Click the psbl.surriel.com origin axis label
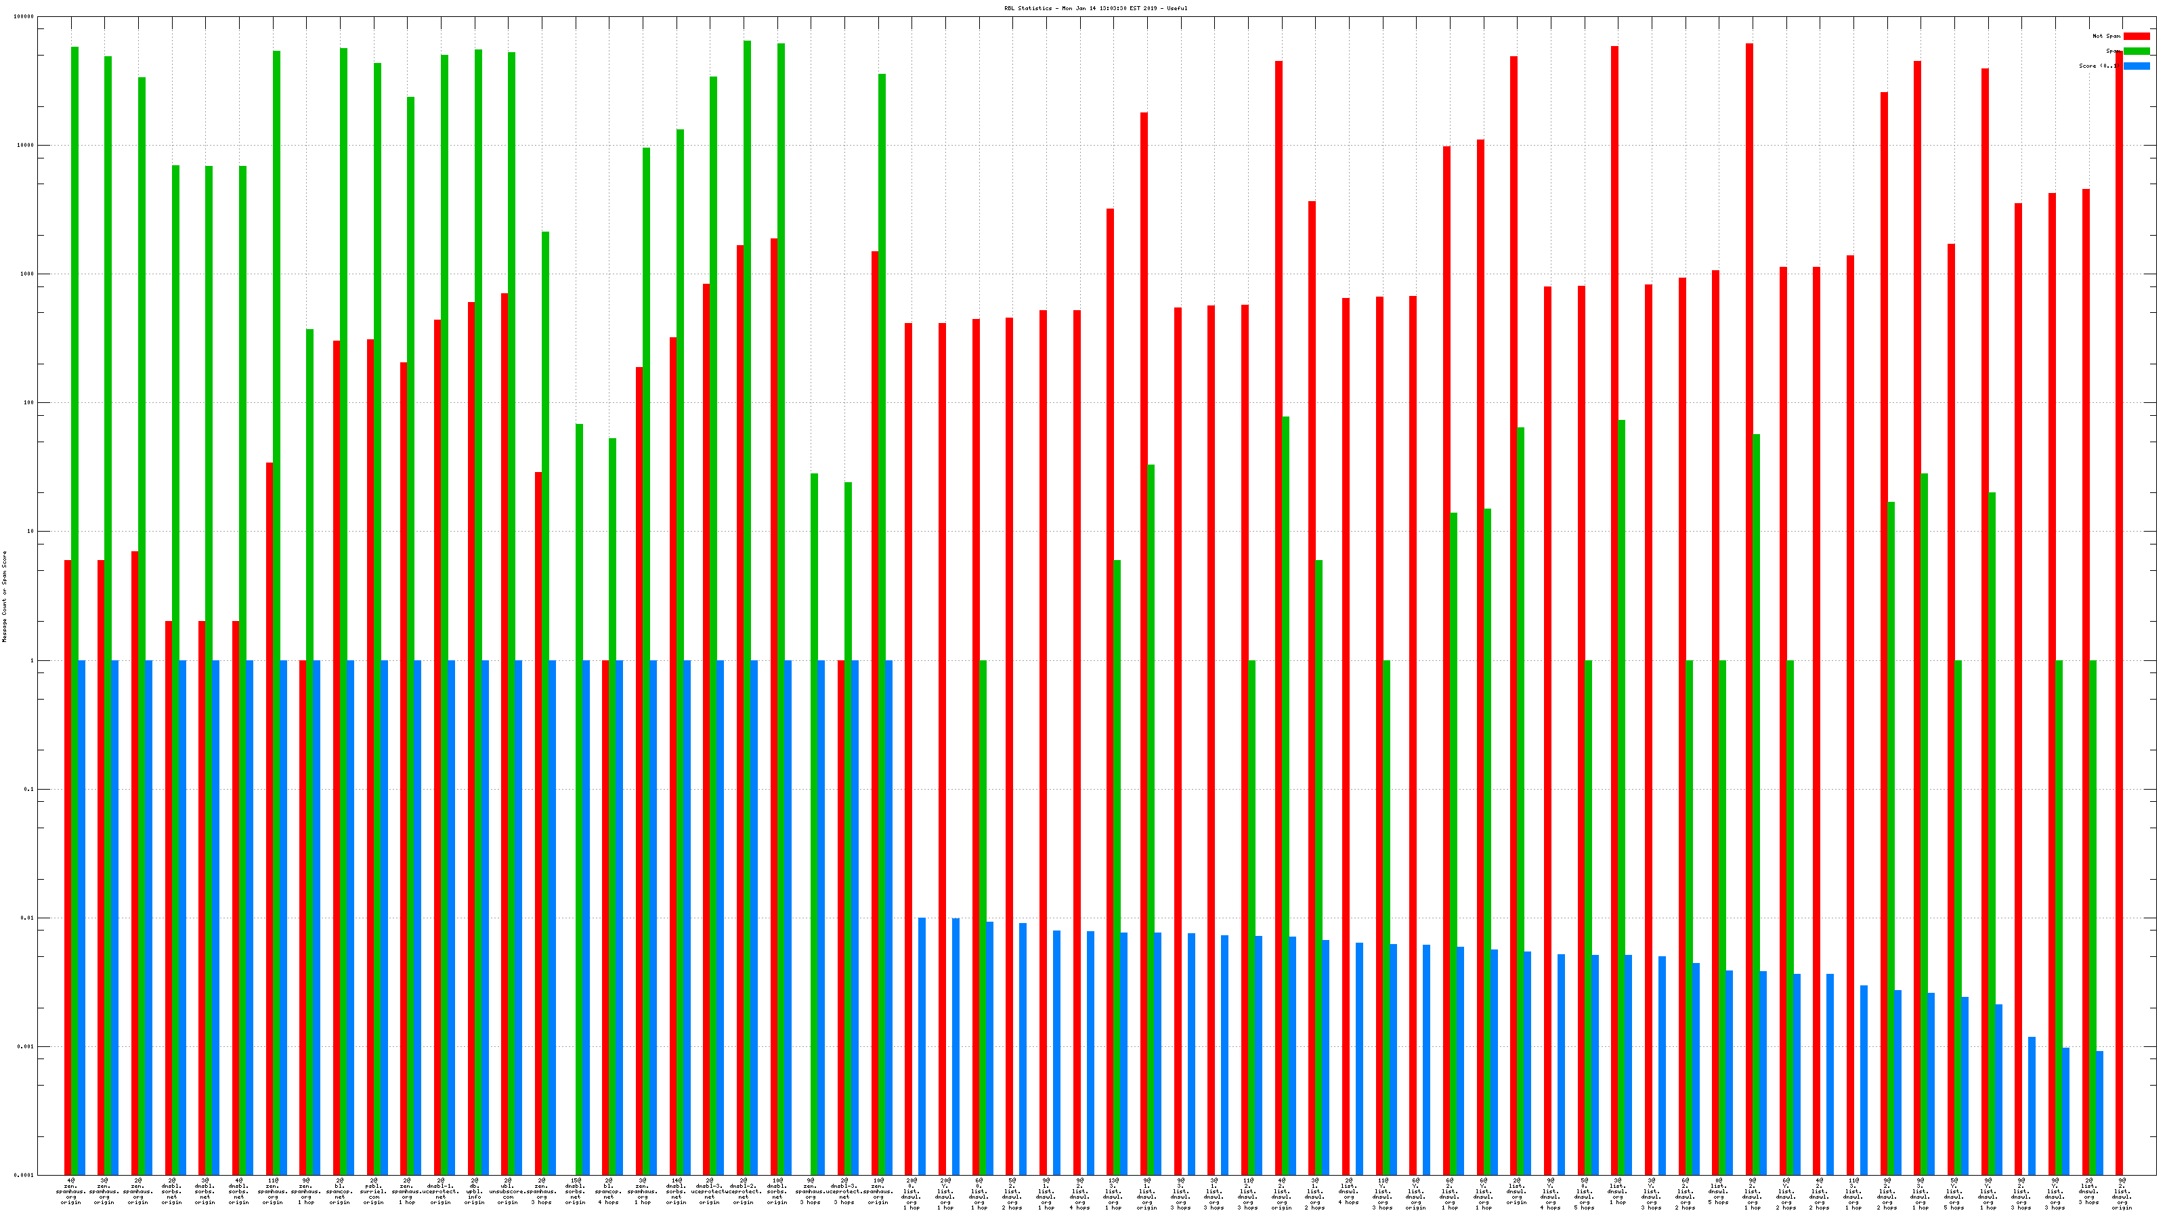The height and width of the screenshot is (1219, 2167). (x=374, y=1191)
